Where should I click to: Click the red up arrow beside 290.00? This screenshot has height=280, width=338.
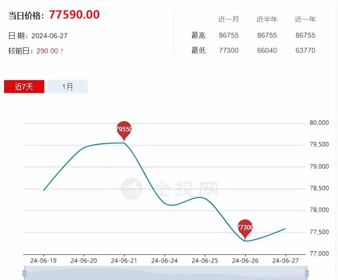(62, 51)
